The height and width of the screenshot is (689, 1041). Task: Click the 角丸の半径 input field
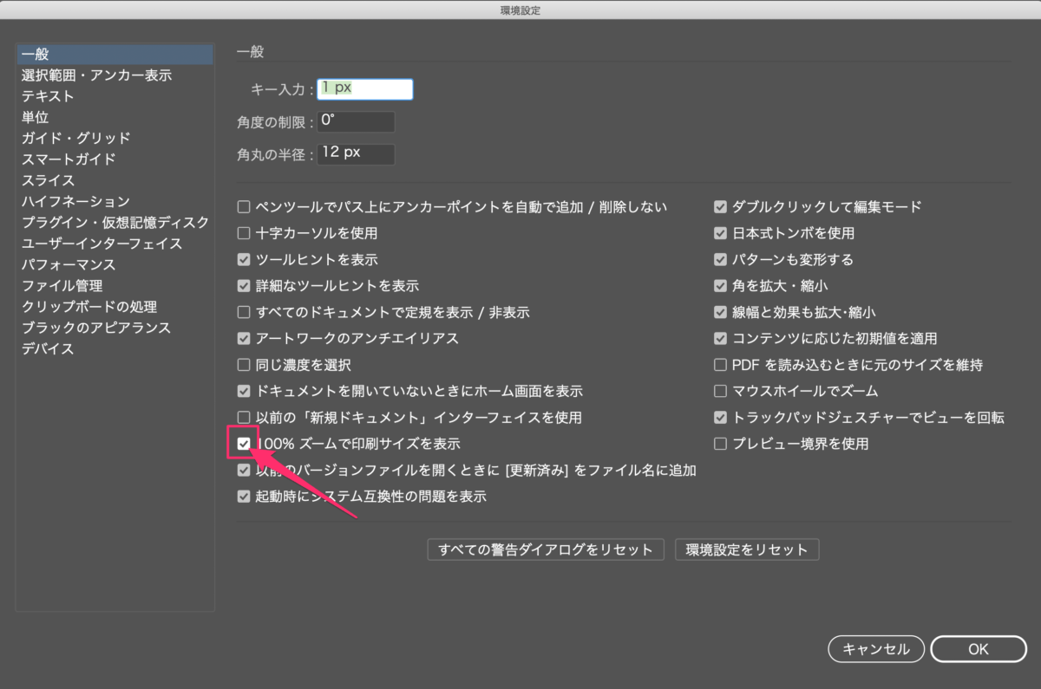click(x=356, y=154)
